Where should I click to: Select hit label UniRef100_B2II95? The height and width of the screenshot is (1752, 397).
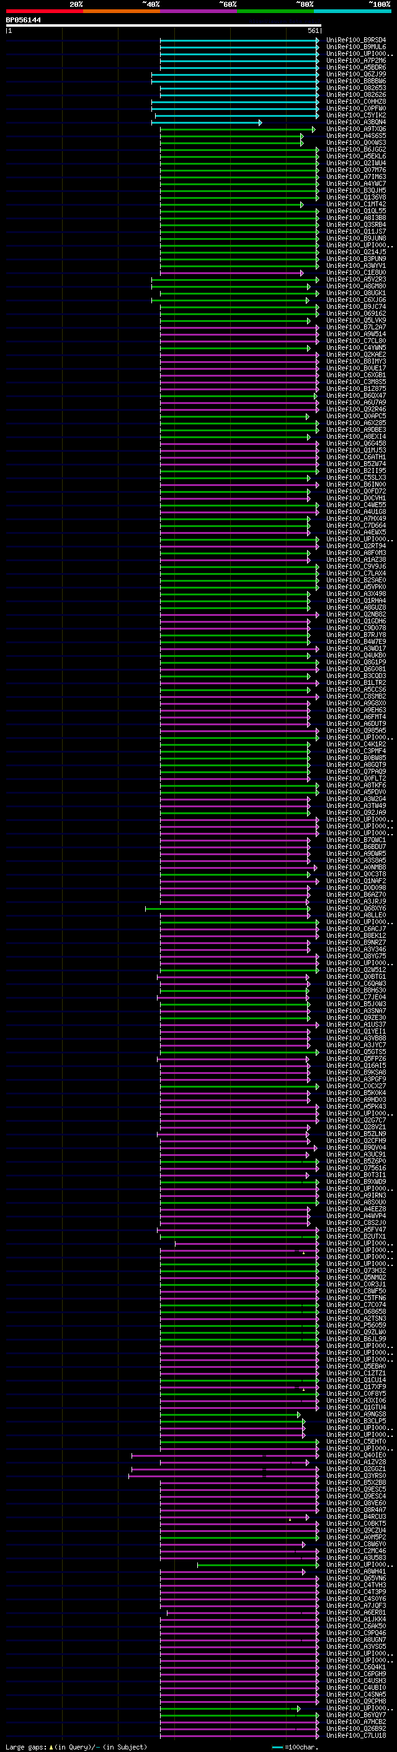356,470
